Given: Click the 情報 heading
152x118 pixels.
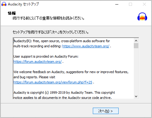Looking at the screenshot, I should pos(12,13).
